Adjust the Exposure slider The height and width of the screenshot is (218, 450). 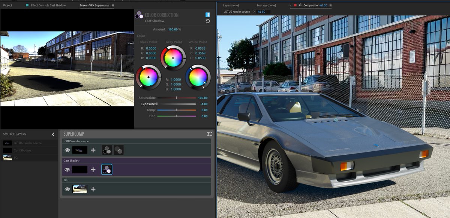(x=176, y=104)
